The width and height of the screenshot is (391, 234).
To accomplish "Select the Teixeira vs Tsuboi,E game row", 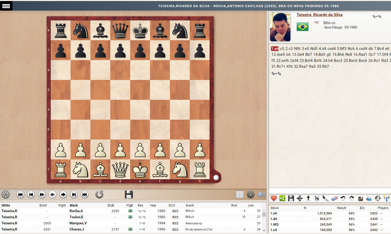I will pos(76,217).
